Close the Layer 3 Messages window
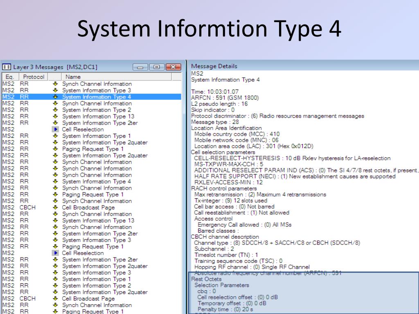This screenshot has width=419, height=314. 173,67
